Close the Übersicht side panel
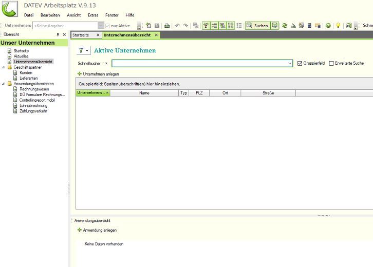Screen dimensions: 373x267 point(64,35)
